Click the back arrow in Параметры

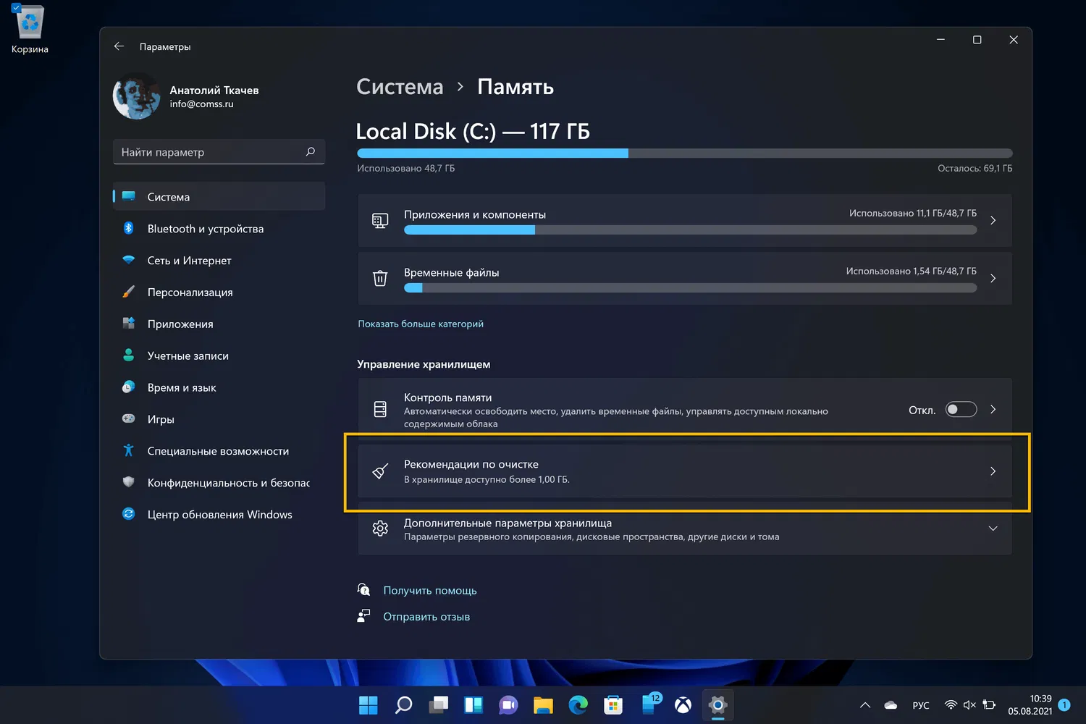(x=119, y=46)
